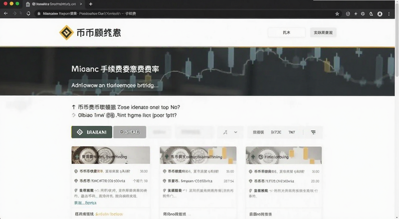Click the pin icon on the '20.00' row
Screen dimensions: 399x219
coord(250,181)
